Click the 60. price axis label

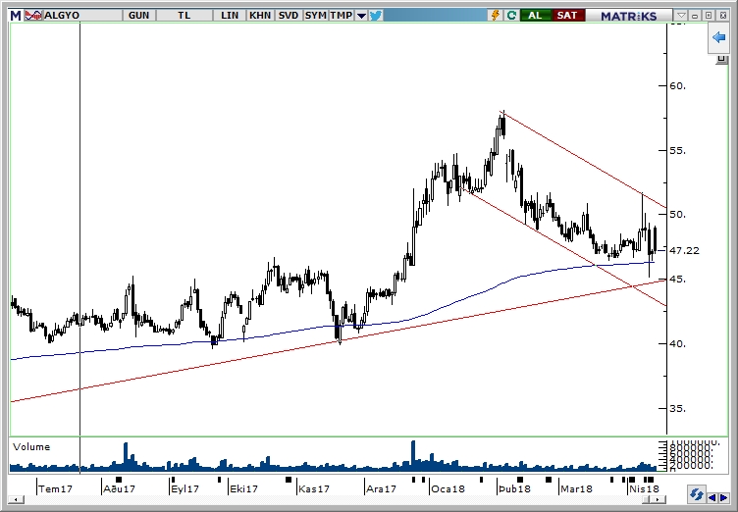click(x=678, y=85)
